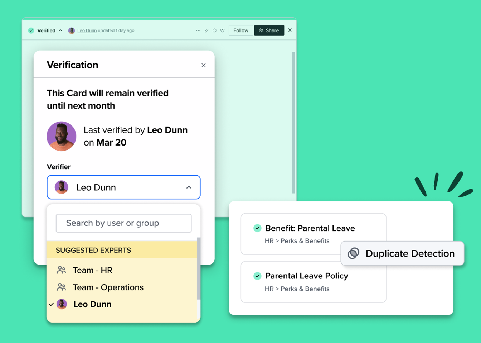The height and width of the screenshot is (343, 481).
Task: Open comments with the speech bubble icon
Action: [214, 30]
